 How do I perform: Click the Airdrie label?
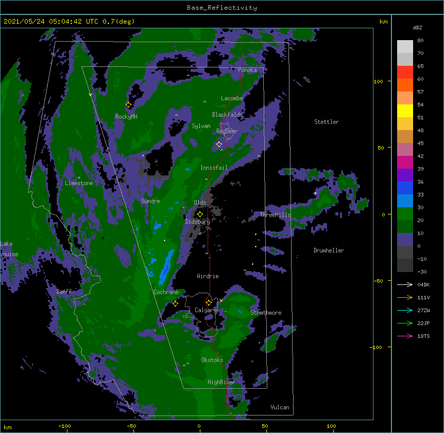point(208,276)
